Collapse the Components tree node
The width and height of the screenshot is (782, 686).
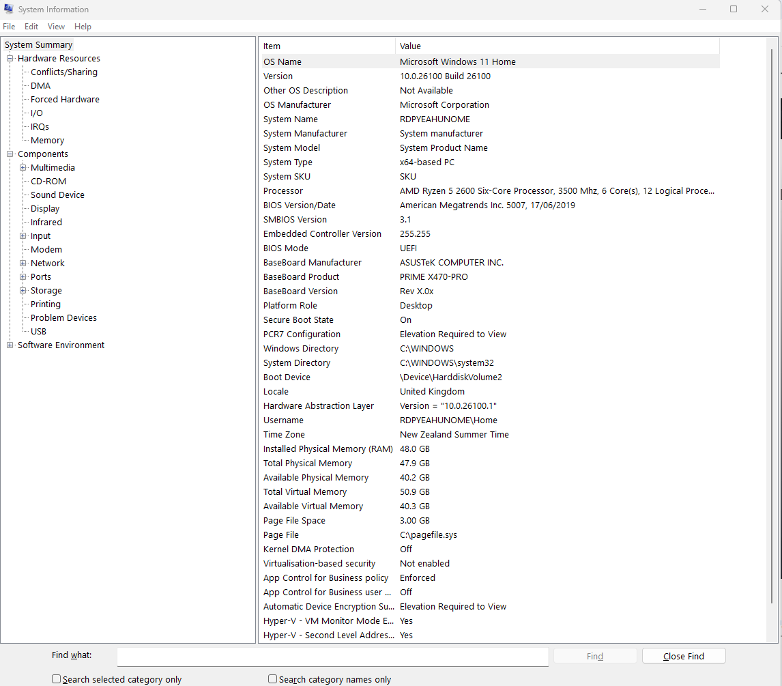coord(10,154)
